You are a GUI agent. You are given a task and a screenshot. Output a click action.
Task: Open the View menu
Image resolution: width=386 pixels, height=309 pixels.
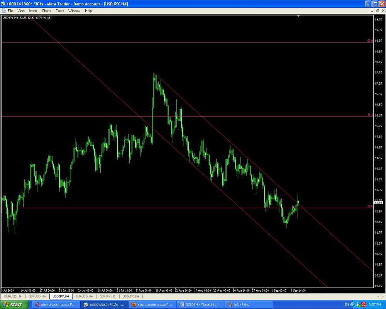click(21, 11)
